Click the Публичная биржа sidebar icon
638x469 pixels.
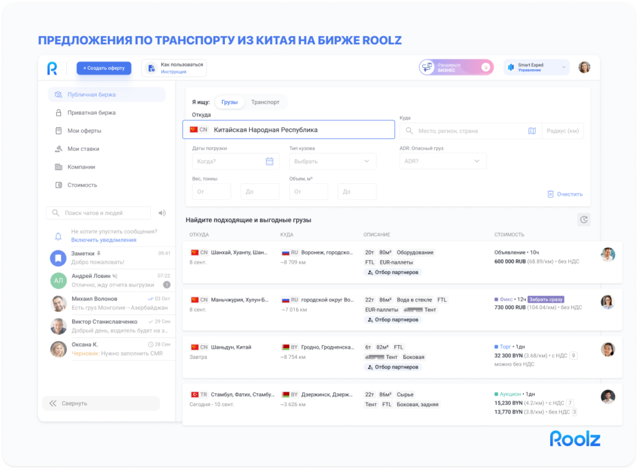pos(59,95)
